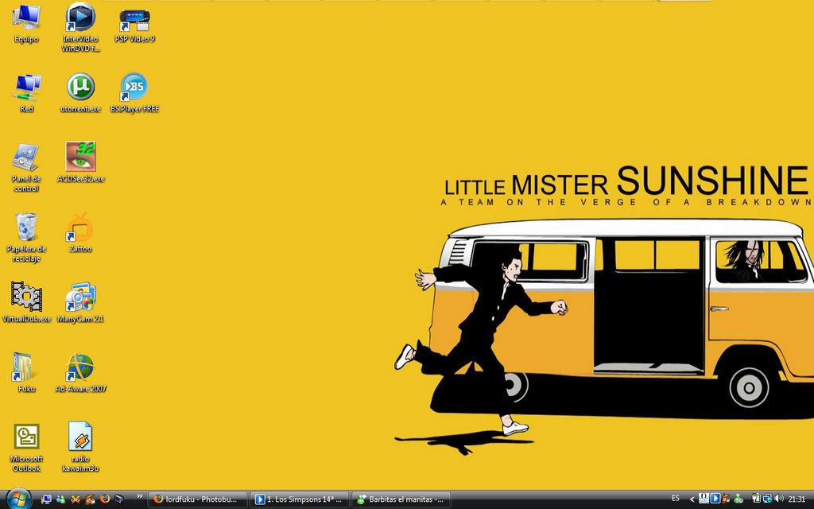Switch to lordfuku Photobucket Firefox window
The height and width of the screenshot is (509, 814).
[x=198, y=499]
